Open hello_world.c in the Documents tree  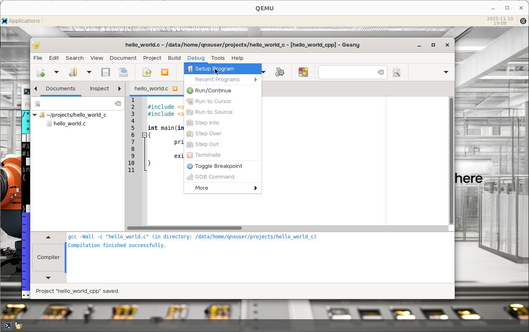[x=69, y=124]
